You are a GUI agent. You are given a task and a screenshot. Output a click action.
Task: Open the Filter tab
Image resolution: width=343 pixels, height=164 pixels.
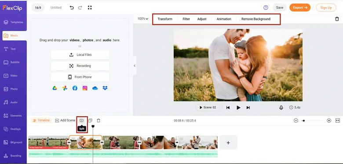(x=186, y=19)
